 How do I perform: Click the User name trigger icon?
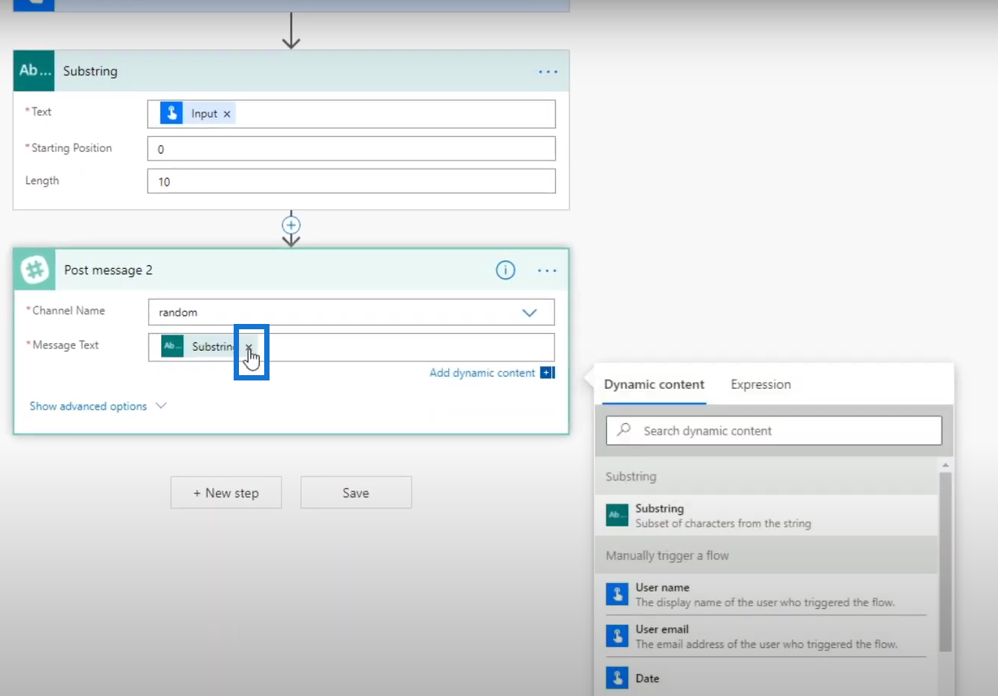point(617,594)
